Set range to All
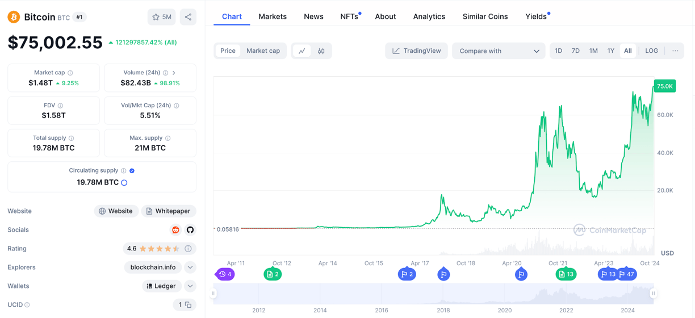Image resolution: width=695 pixels, height=318 pixels. [628, 51]
